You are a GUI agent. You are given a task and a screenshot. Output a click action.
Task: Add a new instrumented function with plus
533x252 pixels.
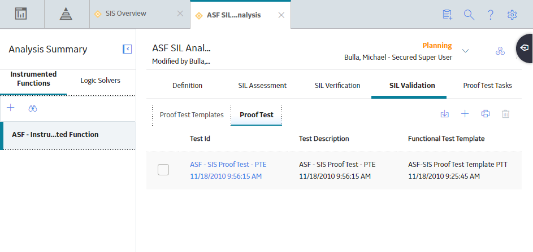[11, 108]
